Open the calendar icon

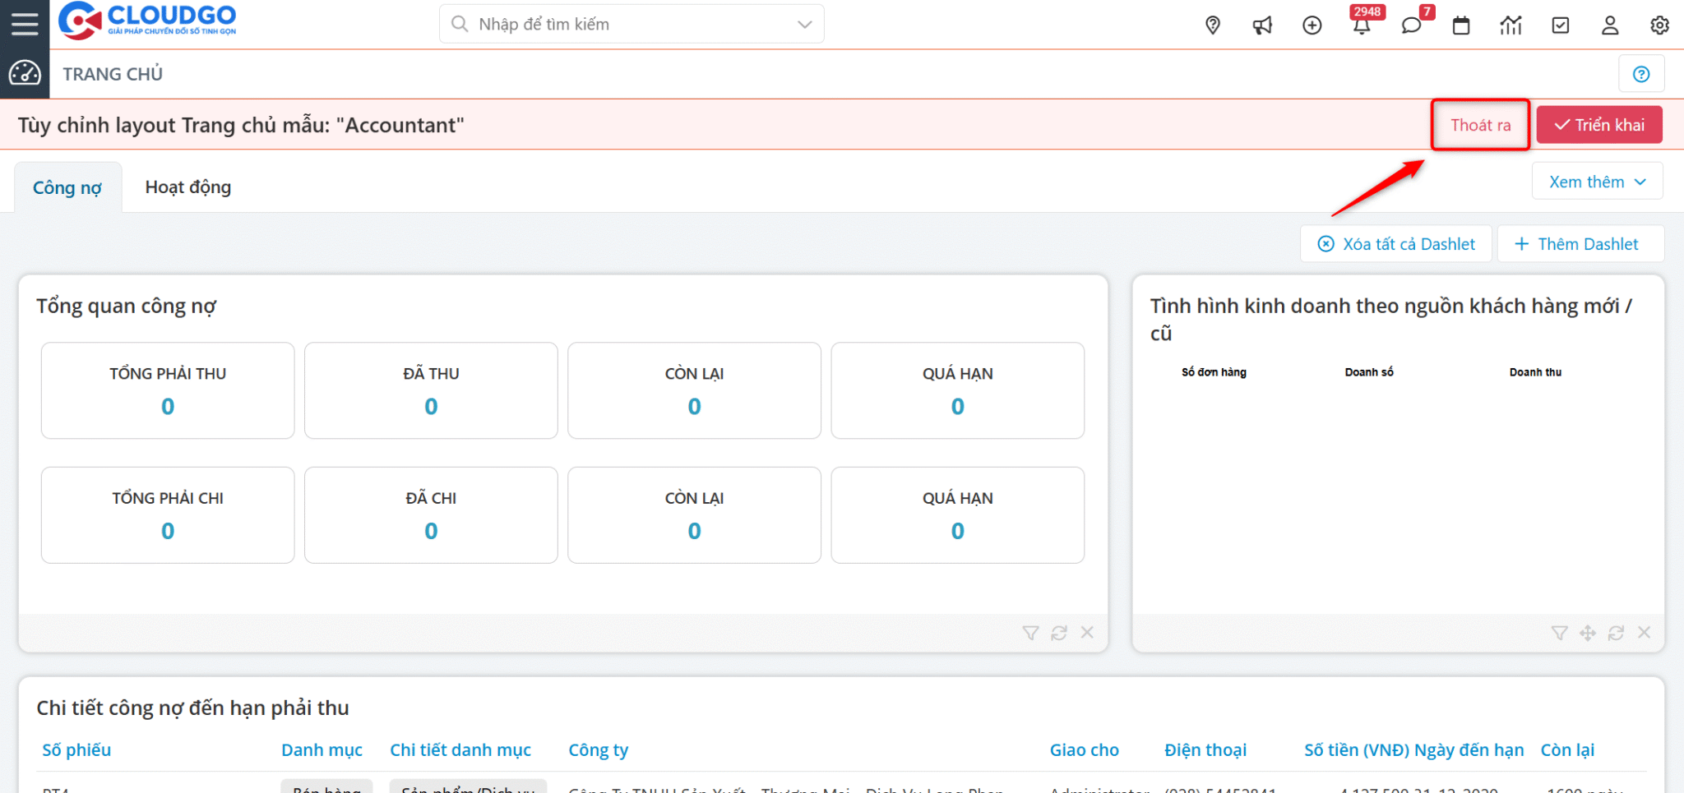click(1461, 25)
